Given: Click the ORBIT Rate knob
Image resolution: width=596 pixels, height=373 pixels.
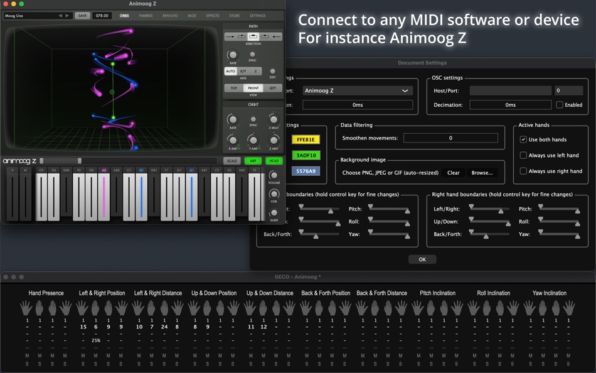Looking at the screenshot, I should [x=233, y=119].
